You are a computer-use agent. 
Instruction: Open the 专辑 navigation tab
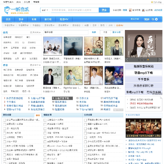click(x=34, y=19)
